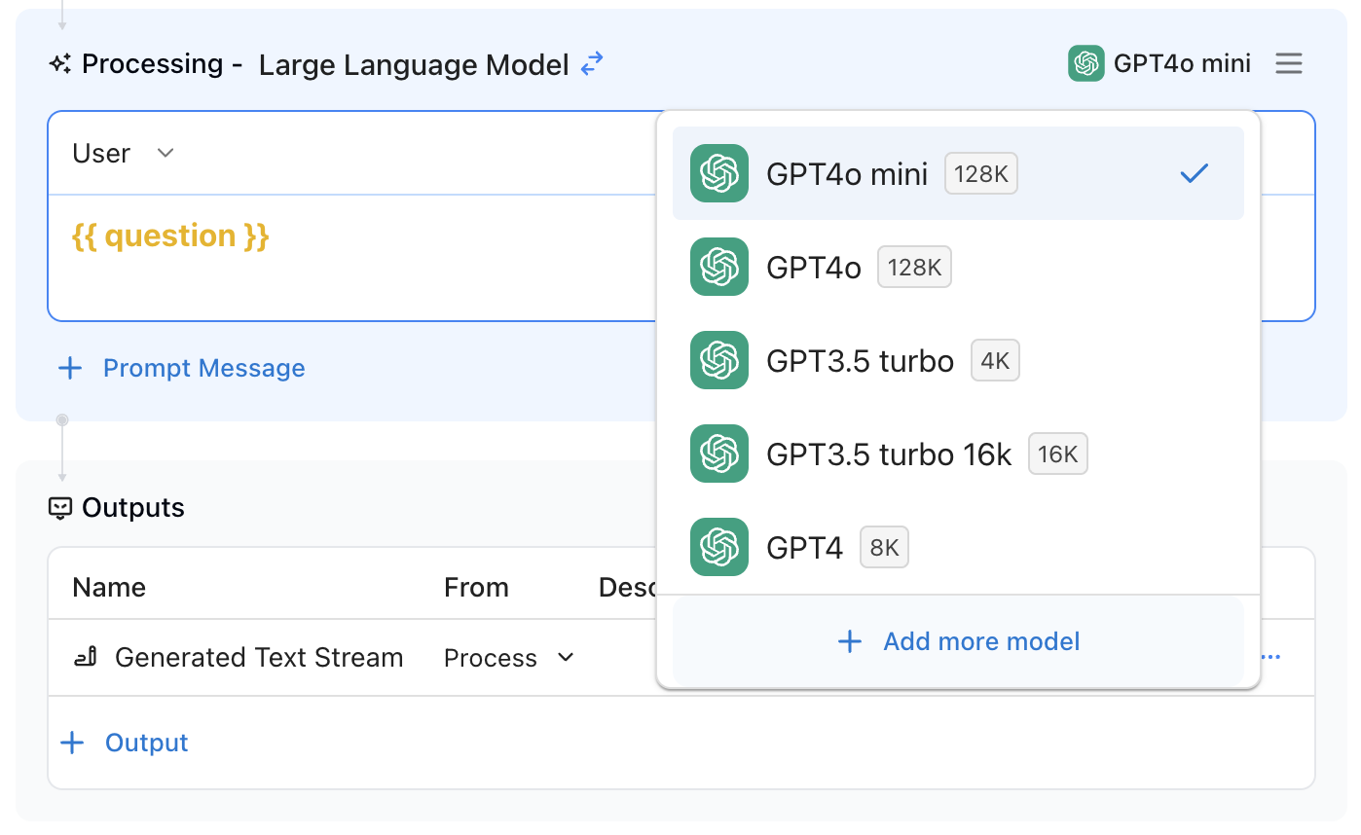
Task: Open the hamburger menu in Processing header
Action: 1289,64
